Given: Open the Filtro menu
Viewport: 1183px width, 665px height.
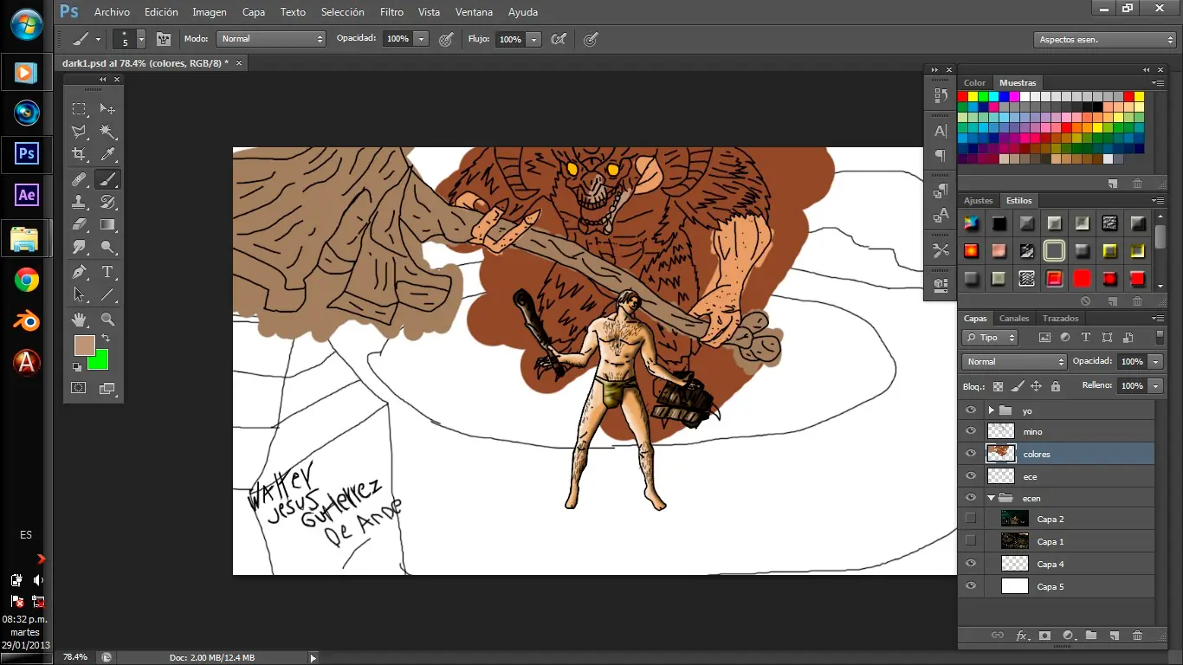Looking at the screenshot, I should tap(391, 12).
